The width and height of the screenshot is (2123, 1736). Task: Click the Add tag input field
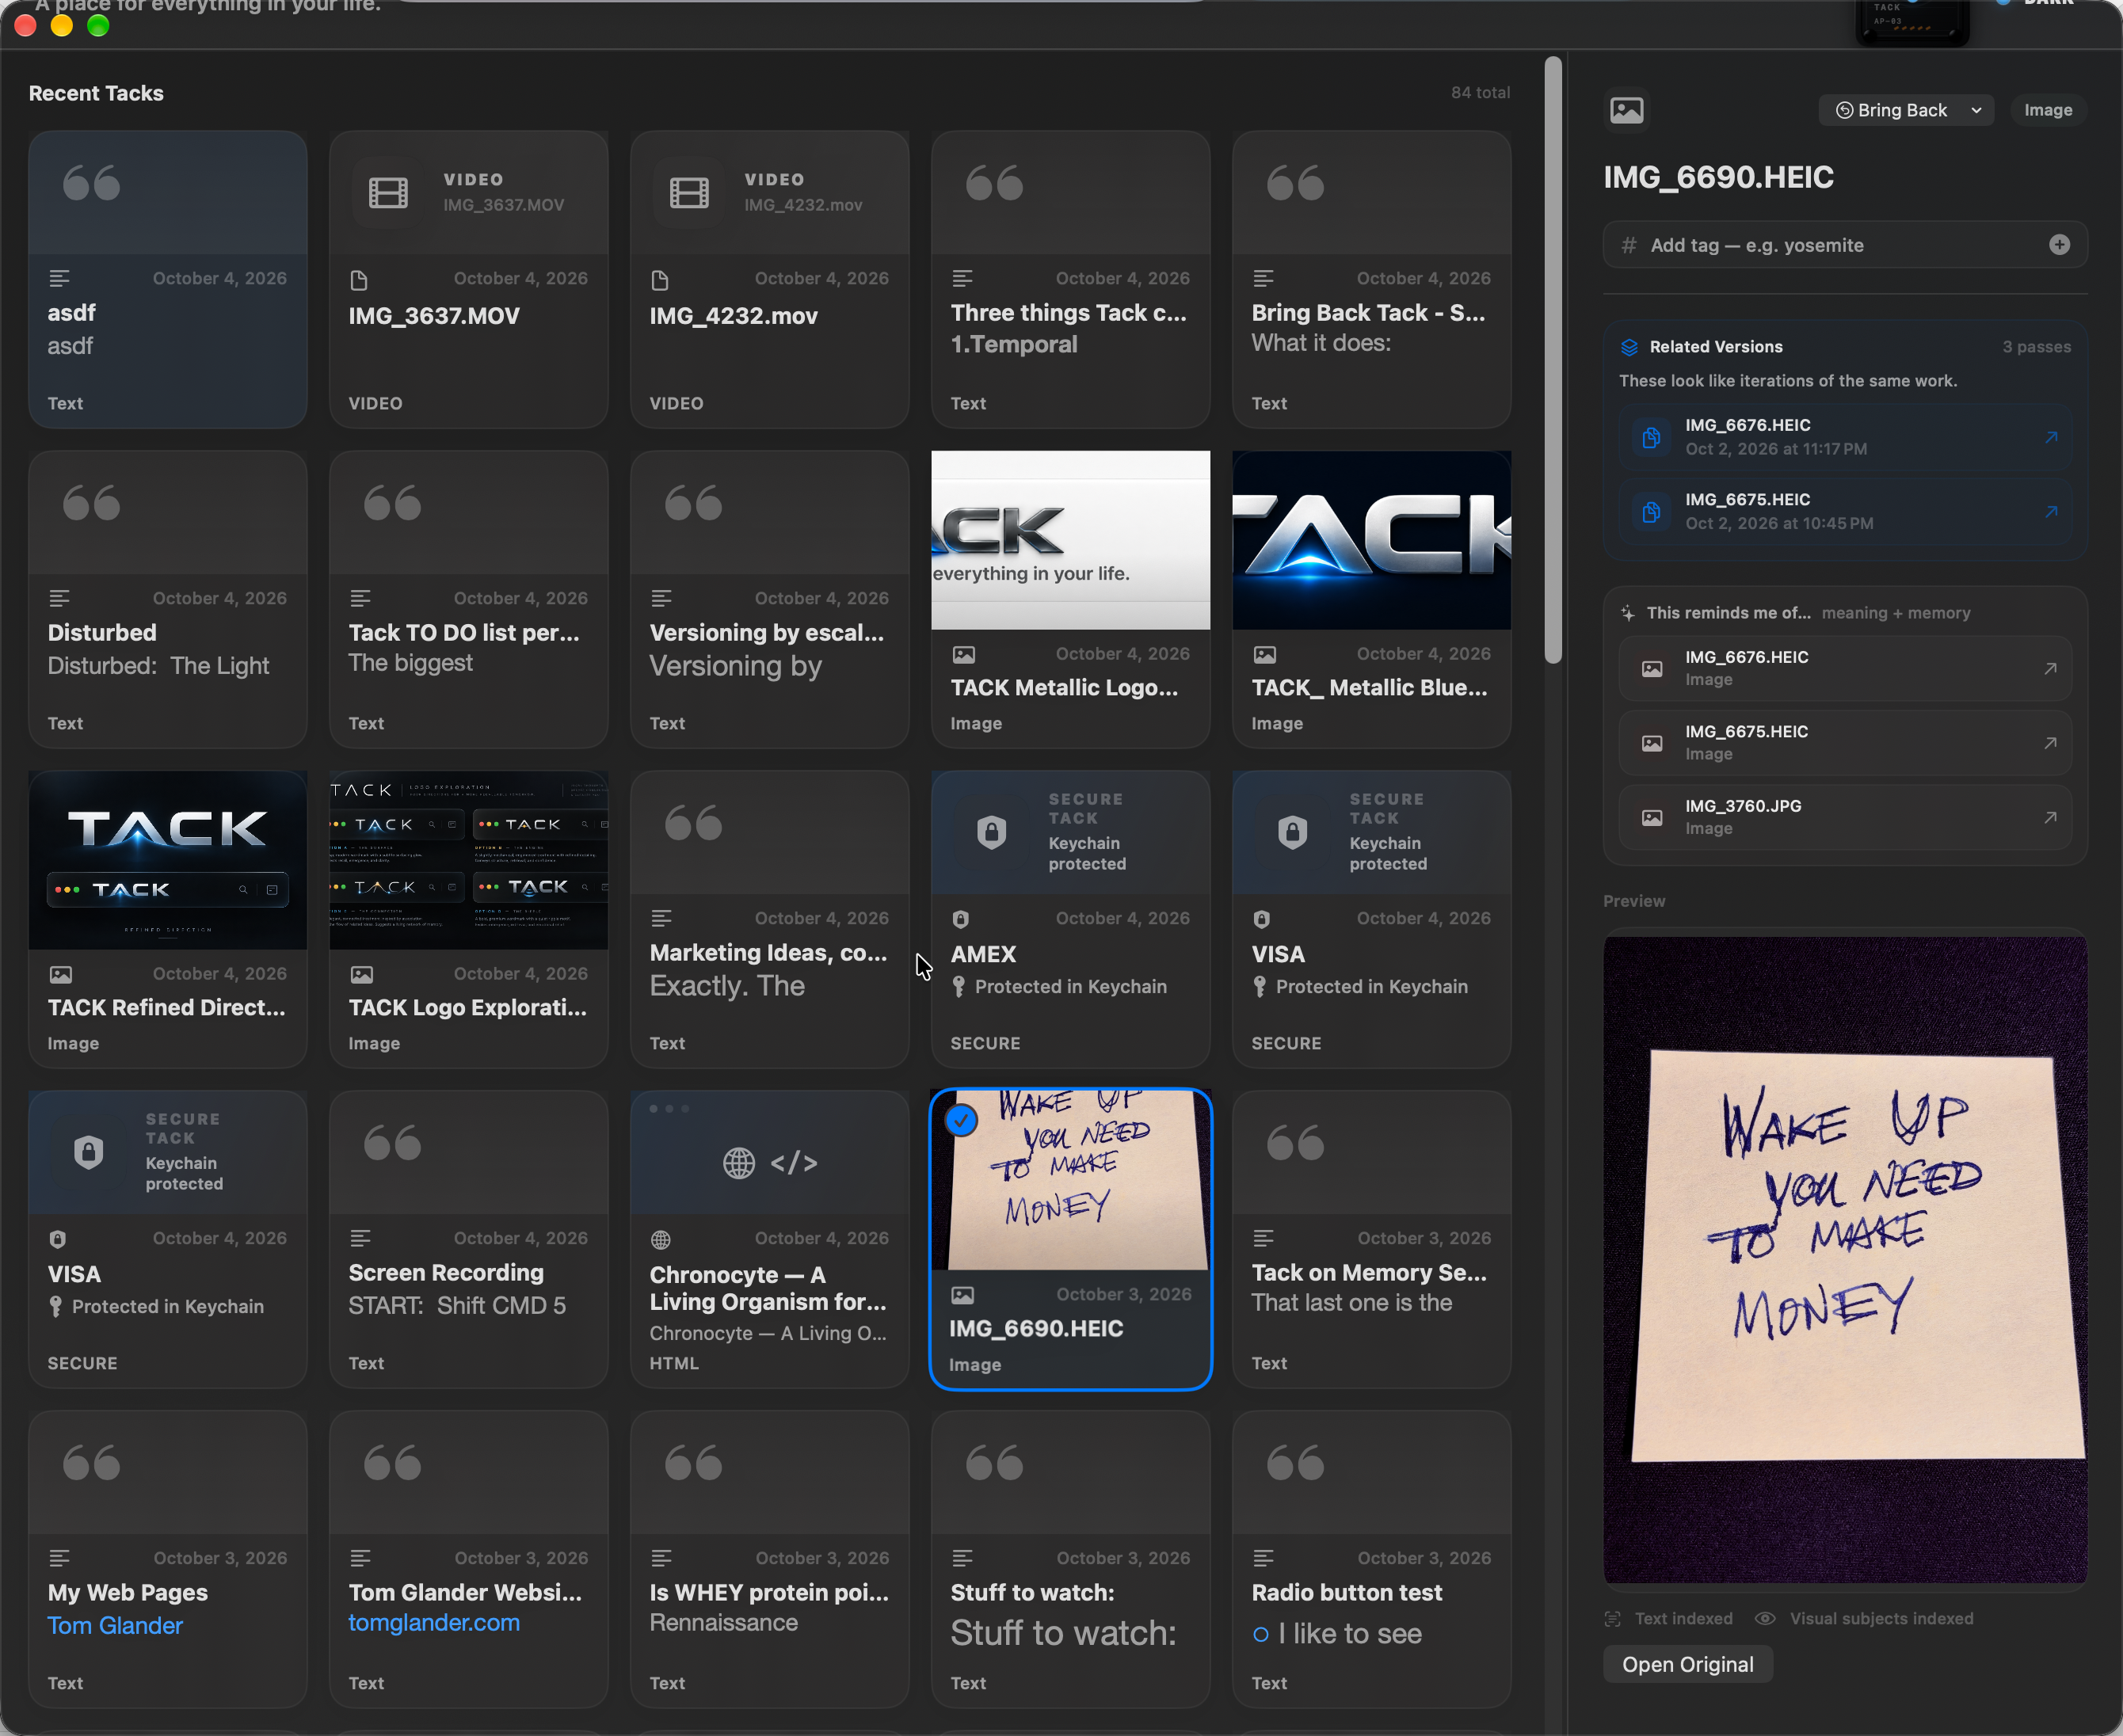1844,245
